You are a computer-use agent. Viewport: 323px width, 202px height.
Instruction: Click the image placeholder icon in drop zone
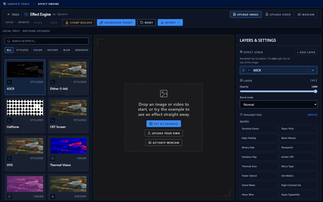pyautogui.click(x=164, y=93)
